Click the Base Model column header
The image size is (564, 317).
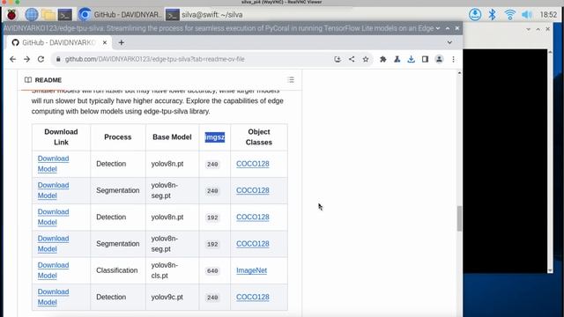(x=172, y=137)
